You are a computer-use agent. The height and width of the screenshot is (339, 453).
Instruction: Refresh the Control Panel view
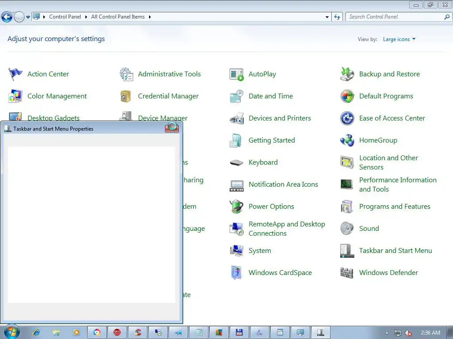[337, 17]
